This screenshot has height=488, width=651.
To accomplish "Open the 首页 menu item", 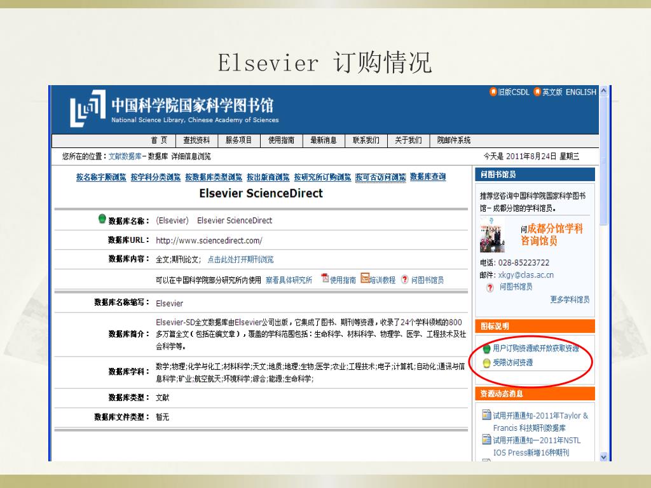I will pos(159,140).
